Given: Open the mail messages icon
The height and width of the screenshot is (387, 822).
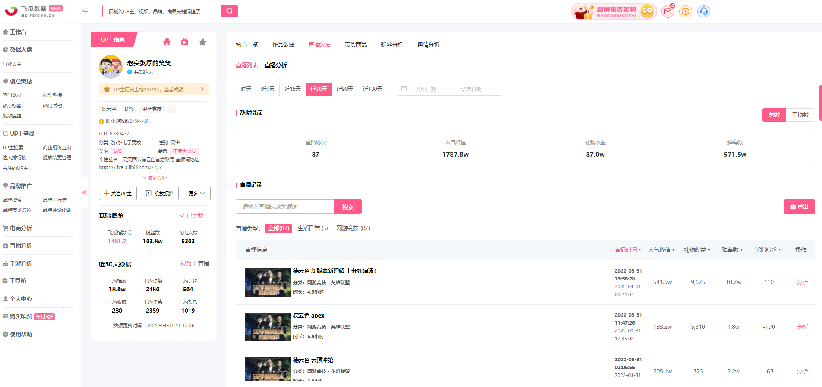Looking at the screenshot, I should click(x=667, y=11).
